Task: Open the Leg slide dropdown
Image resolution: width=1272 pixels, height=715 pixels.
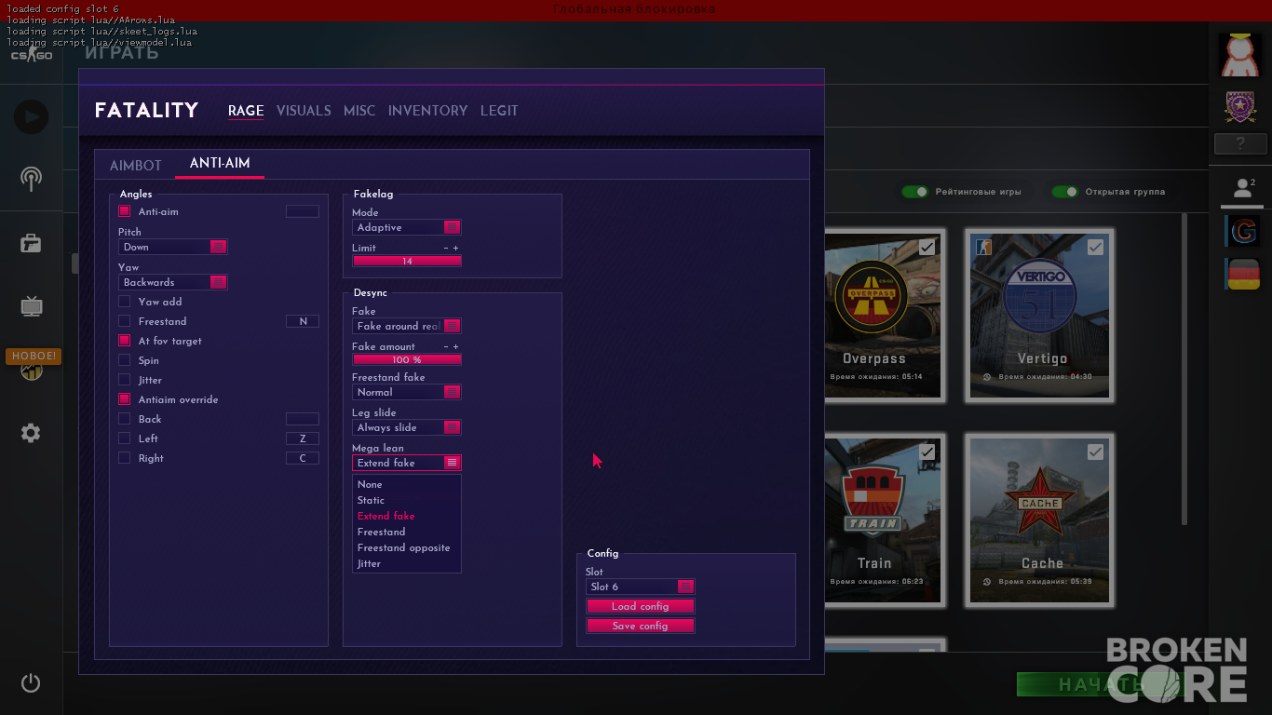Action: [x=407, y=427]
